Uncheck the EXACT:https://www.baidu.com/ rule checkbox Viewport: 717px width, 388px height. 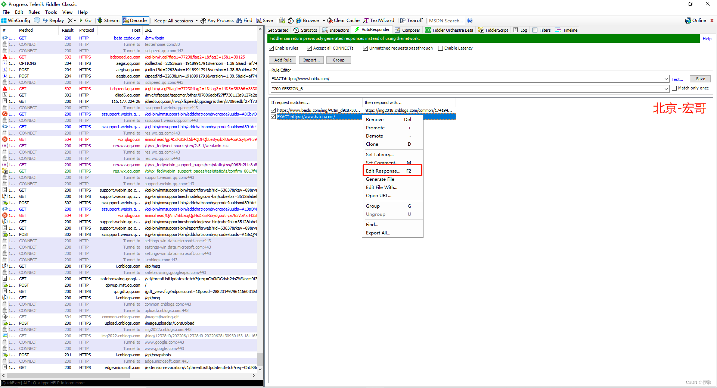(273, 117)
